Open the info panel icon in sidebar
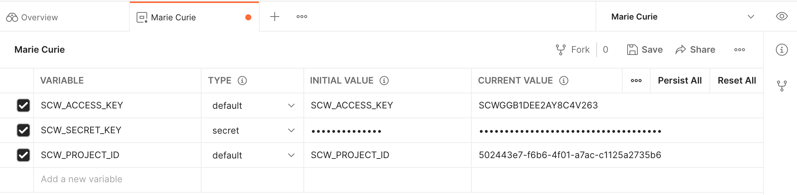This screenshot has width=797, height=195. pyautogui.click(x=782, y=50)
